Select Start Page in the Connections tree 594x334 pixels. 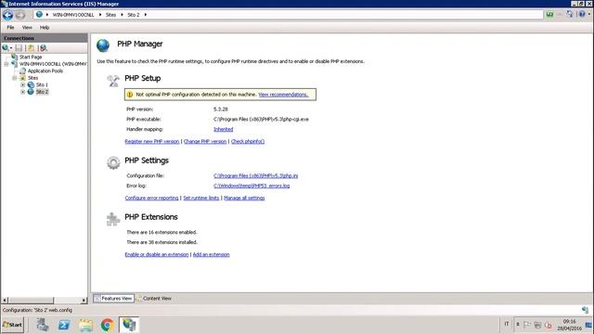[31, 57]
